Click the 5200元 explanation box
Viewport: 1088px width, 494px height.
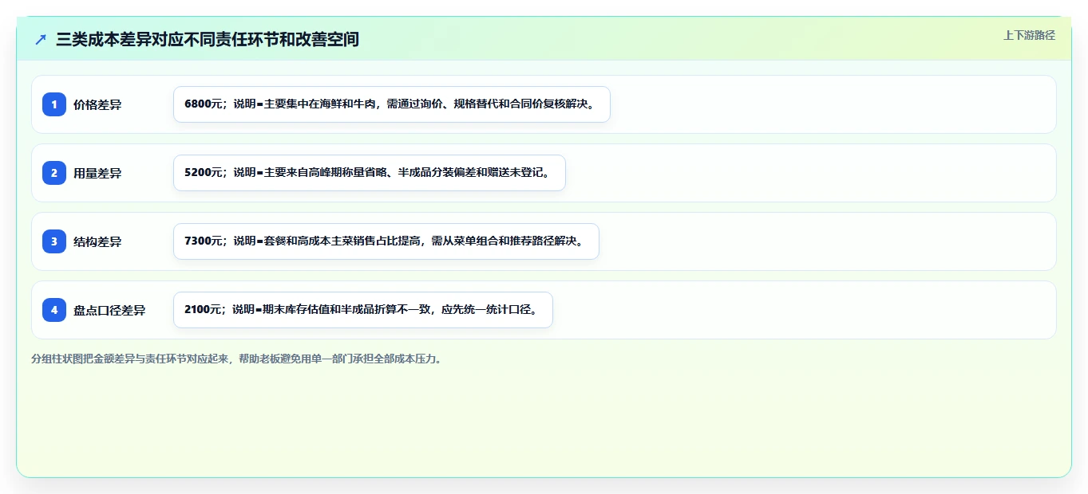click(x=370, y=173)
